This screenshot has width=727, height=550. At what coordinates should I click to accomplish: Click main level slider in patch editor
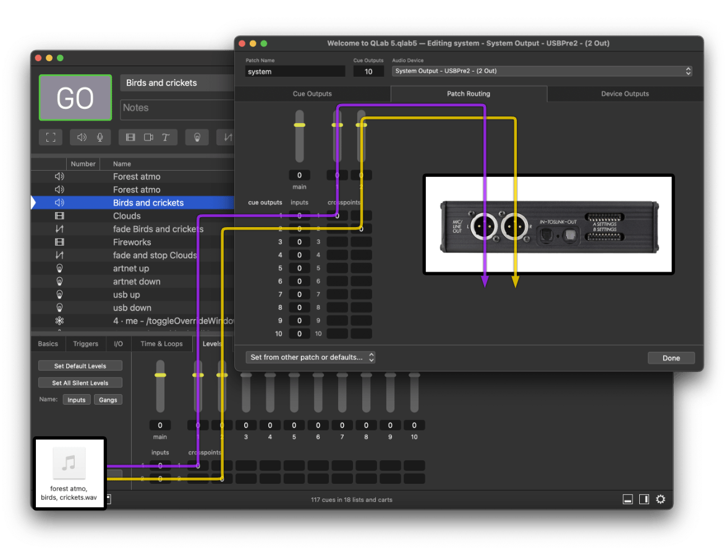[x=299, y=136]
